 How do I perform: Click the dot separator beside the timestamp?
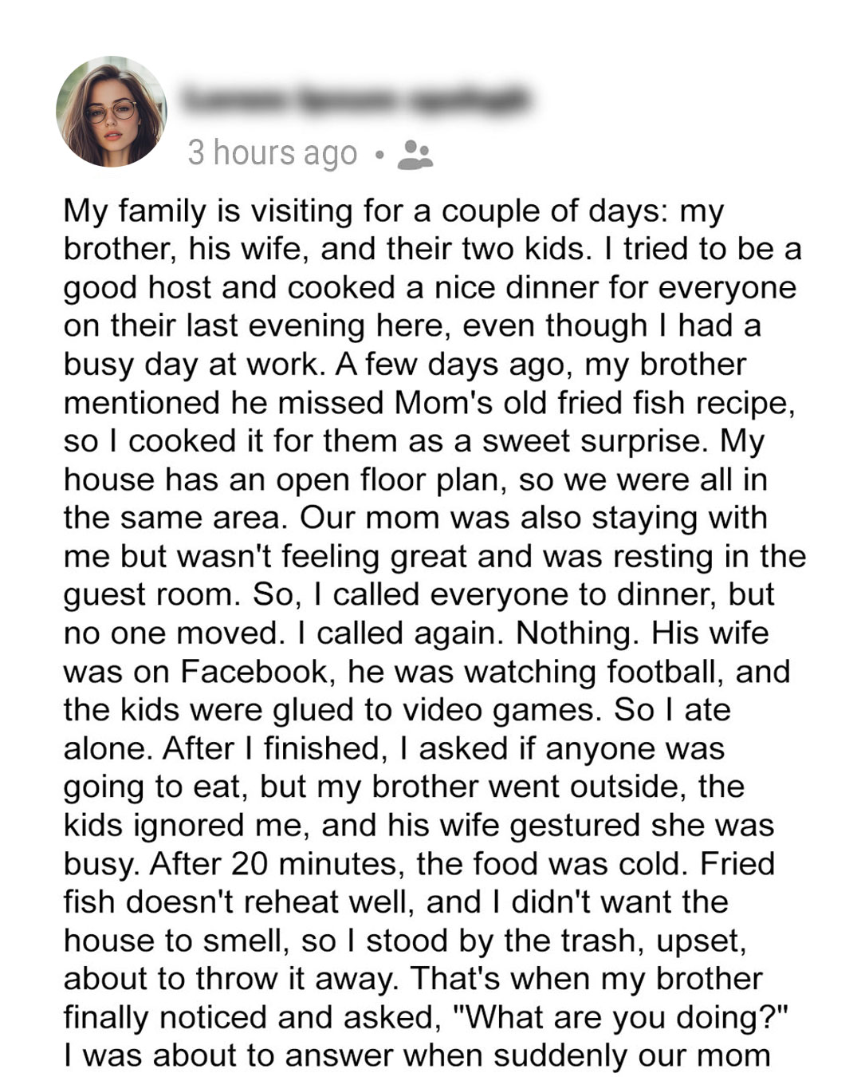point(379,154)
